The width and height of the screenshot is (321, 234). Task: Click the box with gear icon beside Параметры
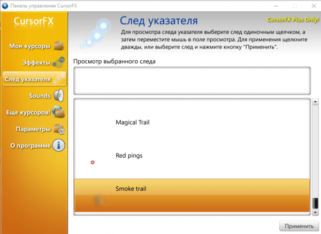(x=59, y=129)
